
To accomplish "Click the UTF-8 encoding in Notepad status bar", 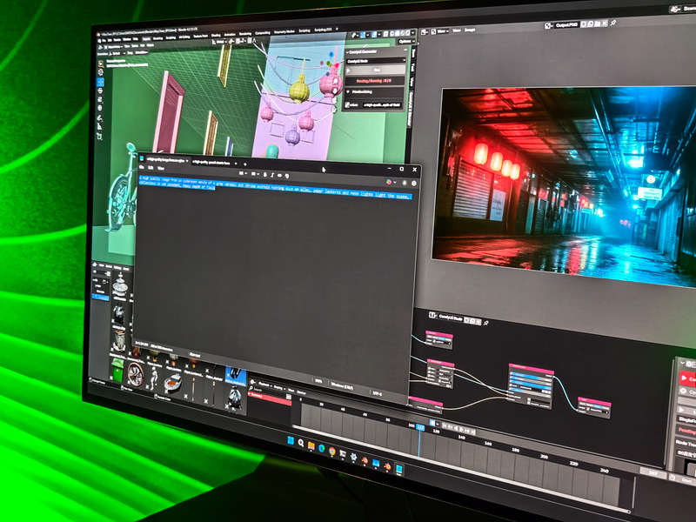I will pos(378,393).
